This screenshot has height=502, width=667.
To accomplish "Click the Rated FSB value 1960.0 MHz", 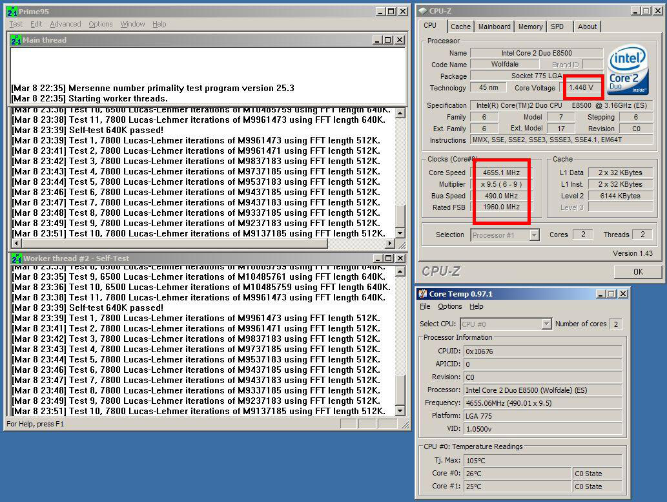I will coord(501,207).
